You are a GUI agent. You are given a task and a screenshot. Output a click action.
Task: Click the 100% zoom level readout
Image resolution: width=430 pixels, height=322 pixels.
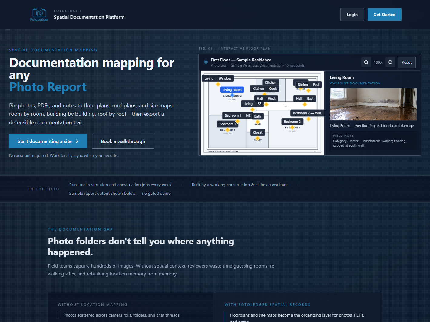tap(378, 63)
